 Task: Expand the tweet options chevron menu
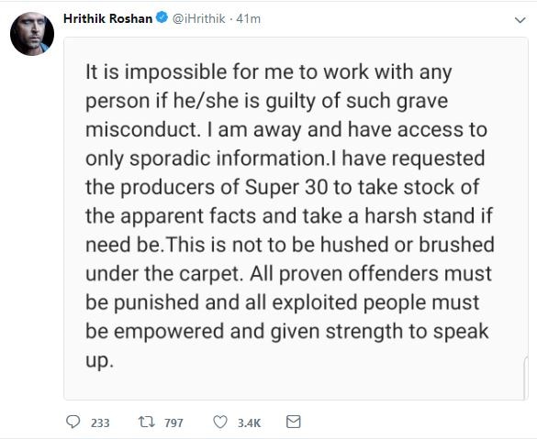coord(520,20)
